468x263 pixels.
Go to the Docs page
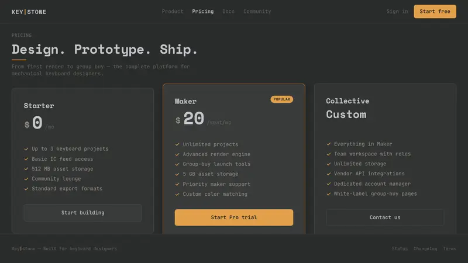pos(228,11)
